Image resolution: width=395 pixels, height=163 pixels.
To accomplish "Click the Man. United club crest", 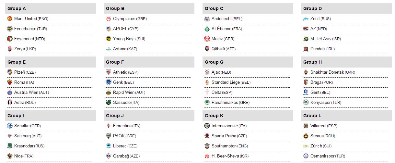I will coord(9,19).
